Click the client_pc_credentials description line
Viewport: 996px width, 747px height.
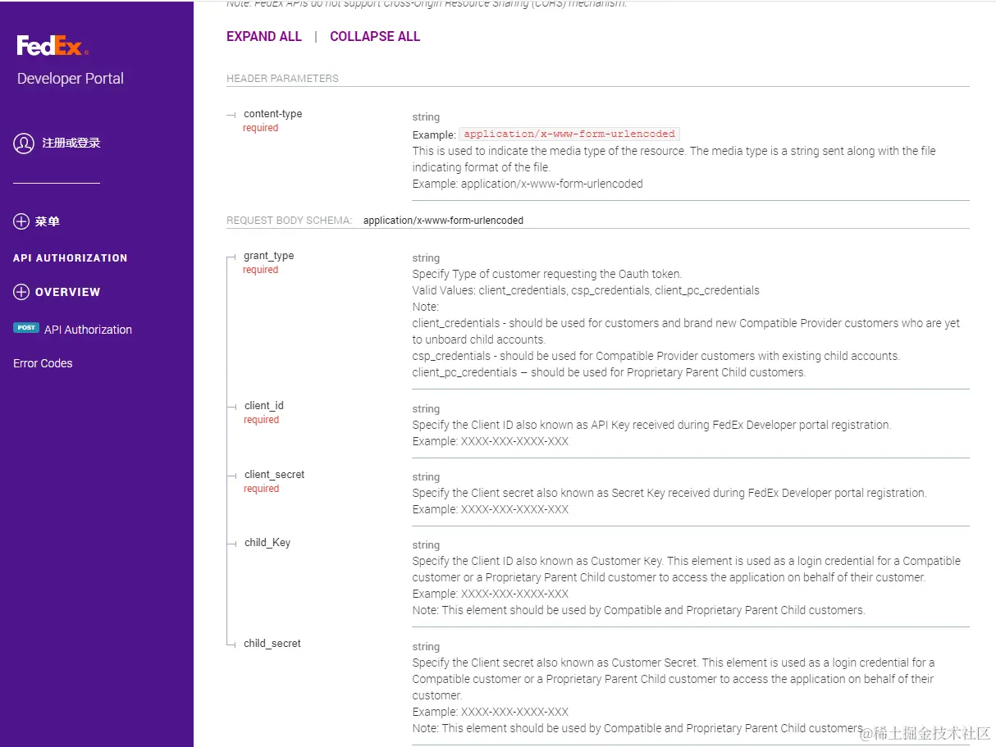click(x=609, y=372)
